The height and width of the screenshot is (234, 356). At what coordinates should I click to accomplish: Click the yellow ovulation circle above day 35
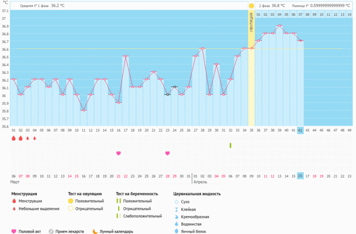252,6
